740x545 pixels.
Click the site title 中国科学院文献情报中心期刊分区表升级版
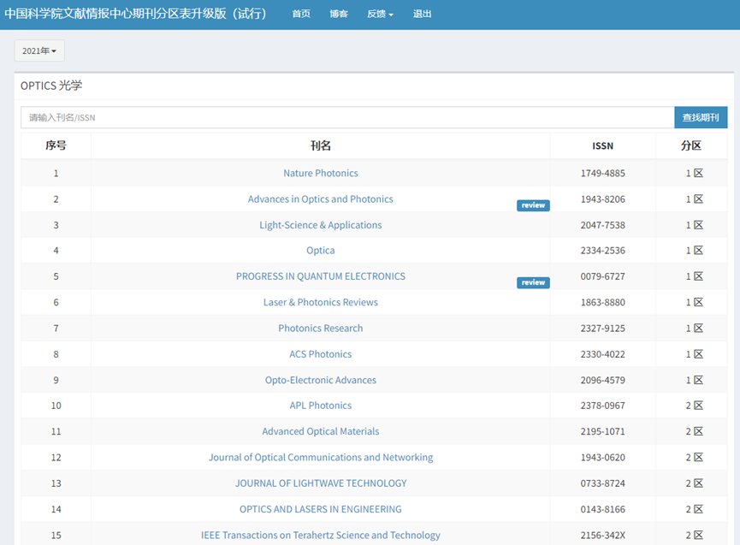pos(135,14)
